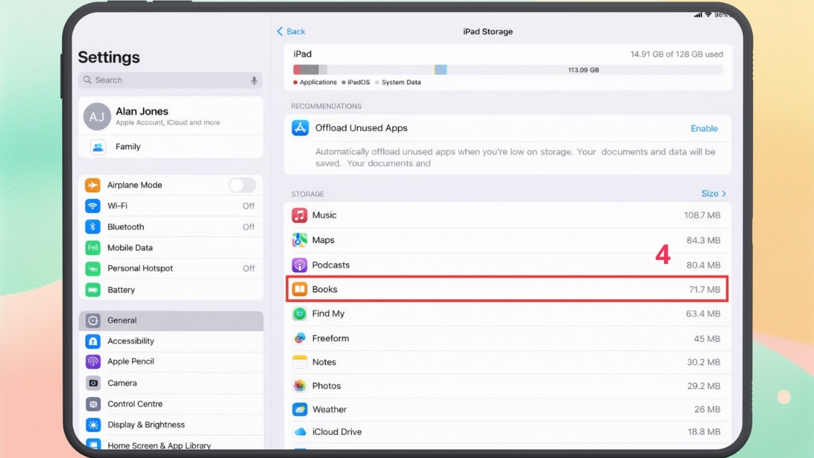
Task: Select the Maps app icon
Action: coord(300,240)
